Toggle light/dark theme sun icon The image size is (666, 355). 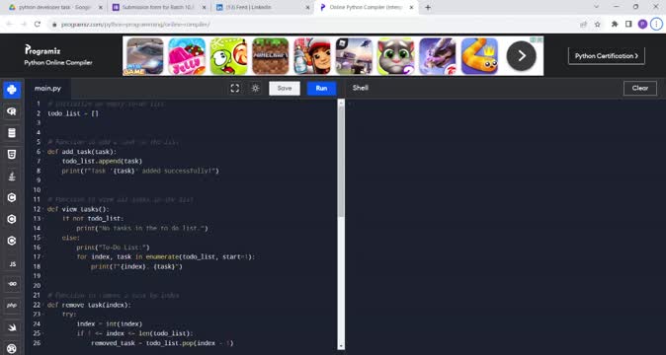coord(255,88)
